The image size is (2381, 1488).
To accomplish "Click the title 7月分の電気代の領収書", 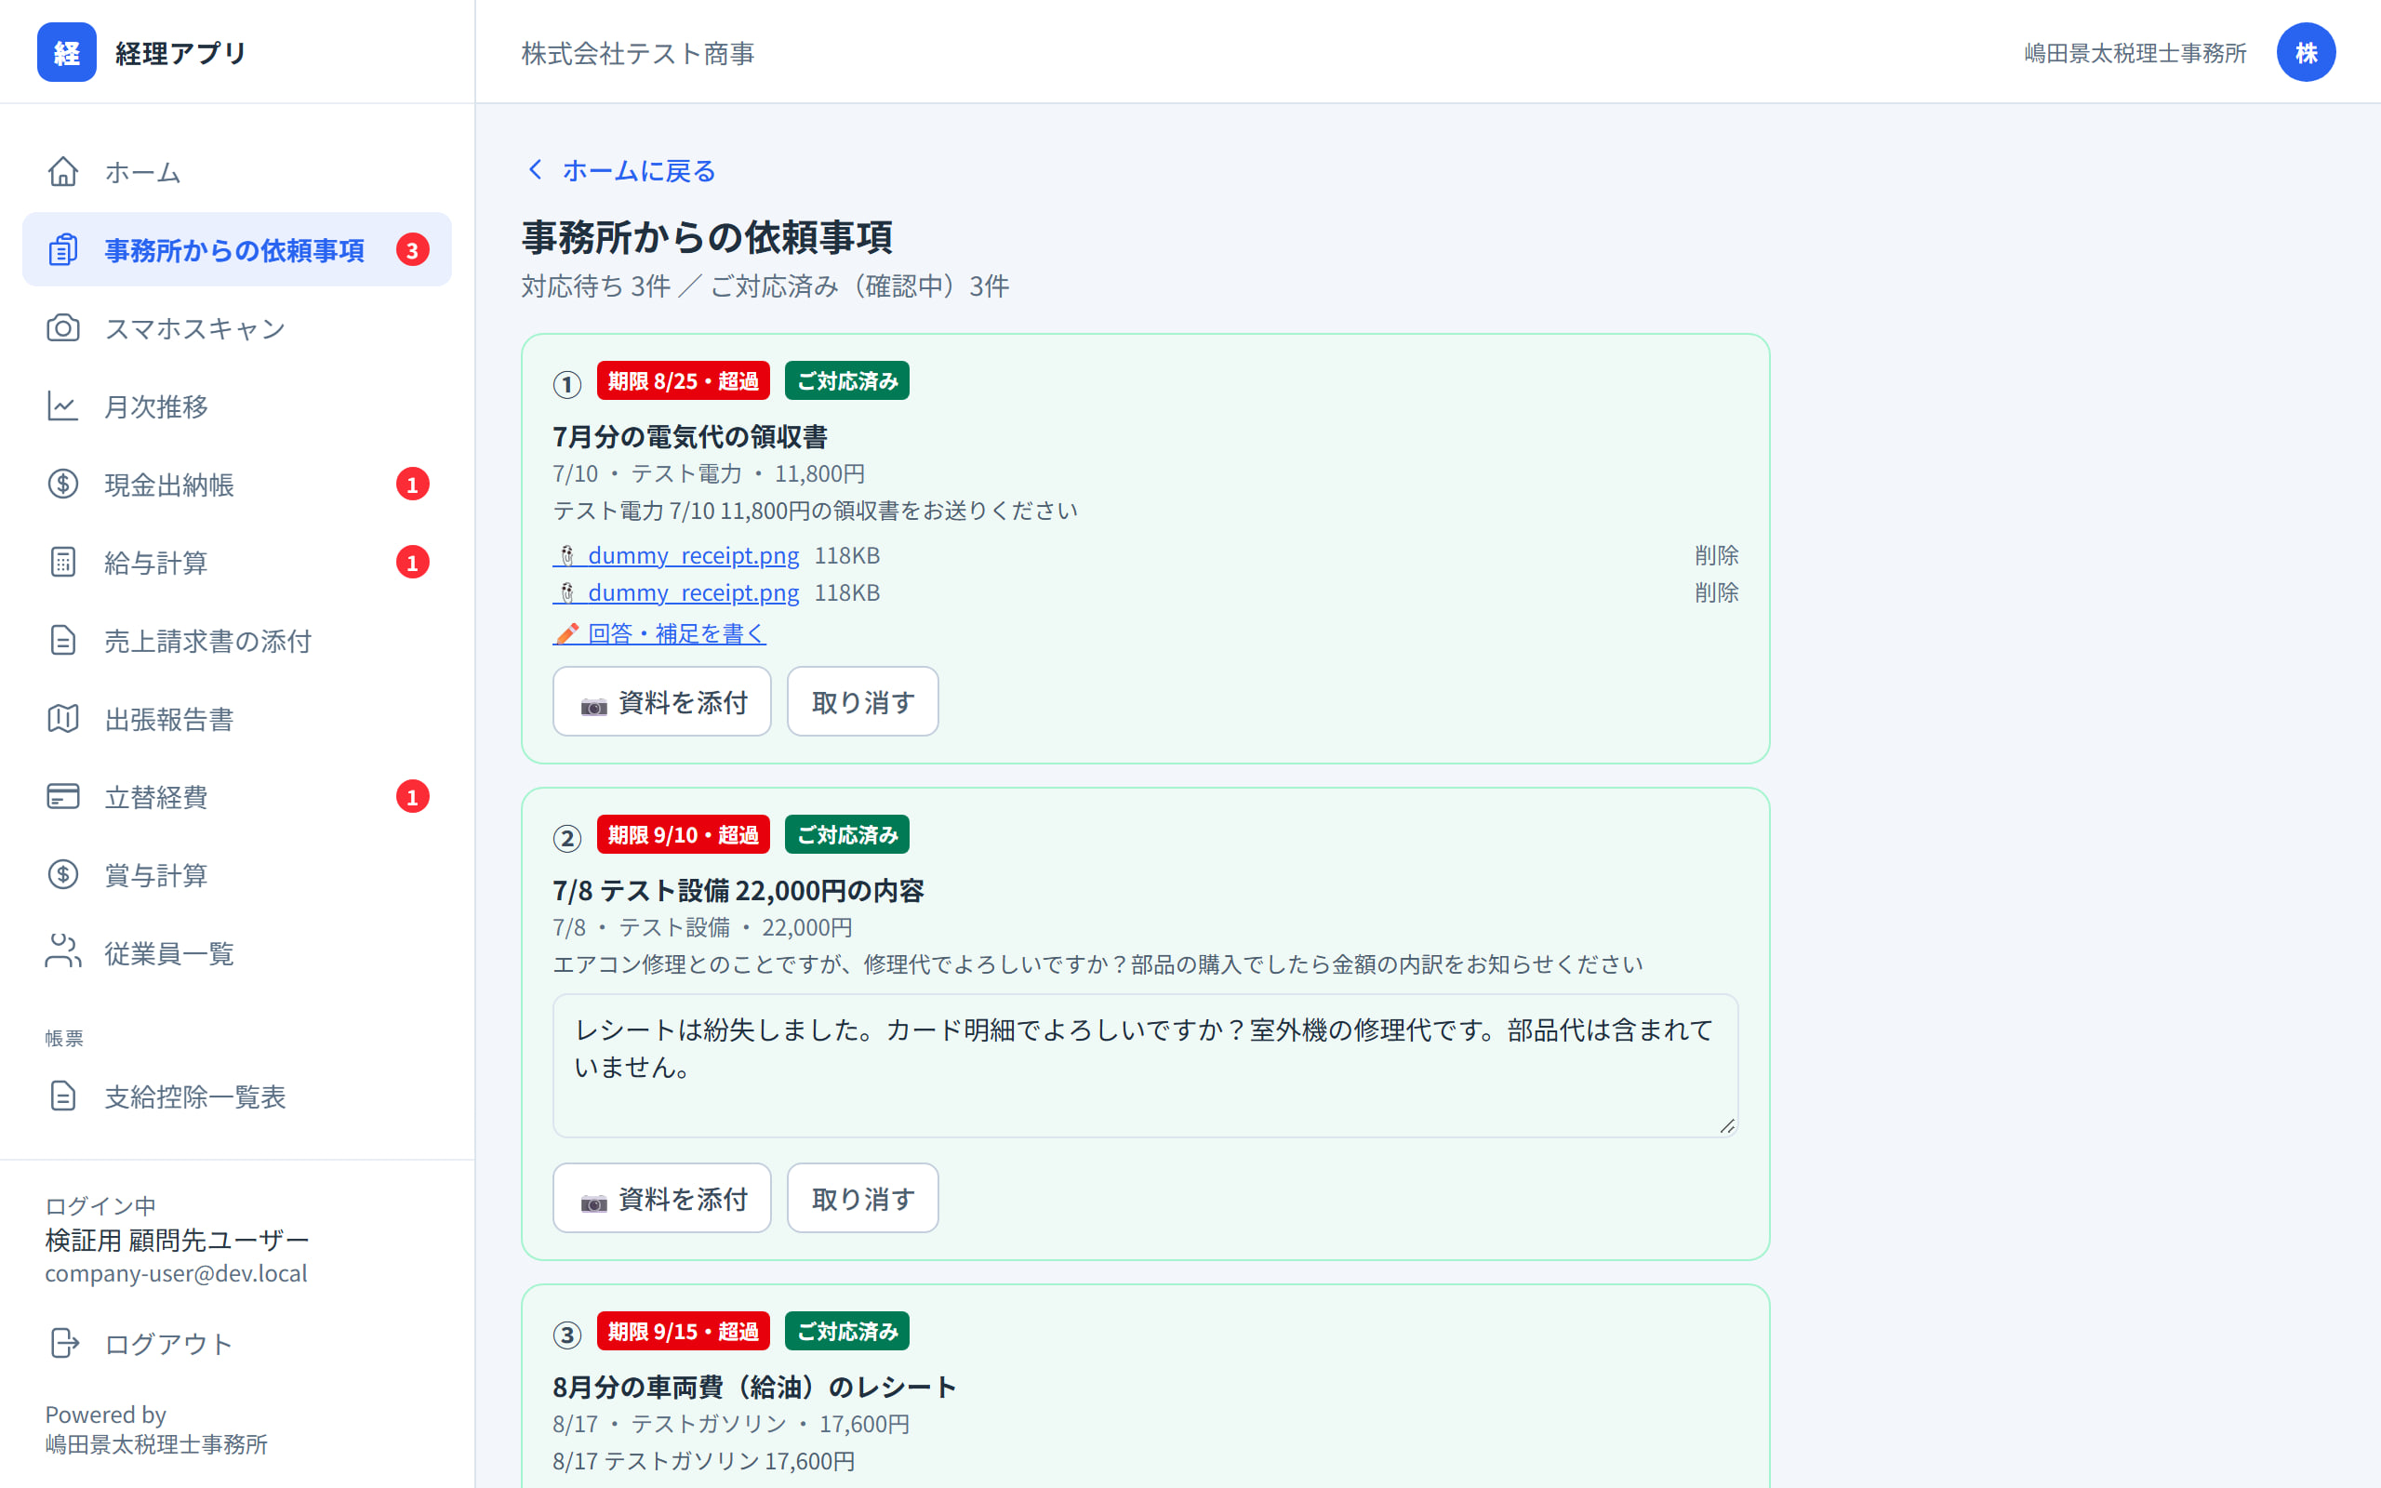I will coord(690,437).
